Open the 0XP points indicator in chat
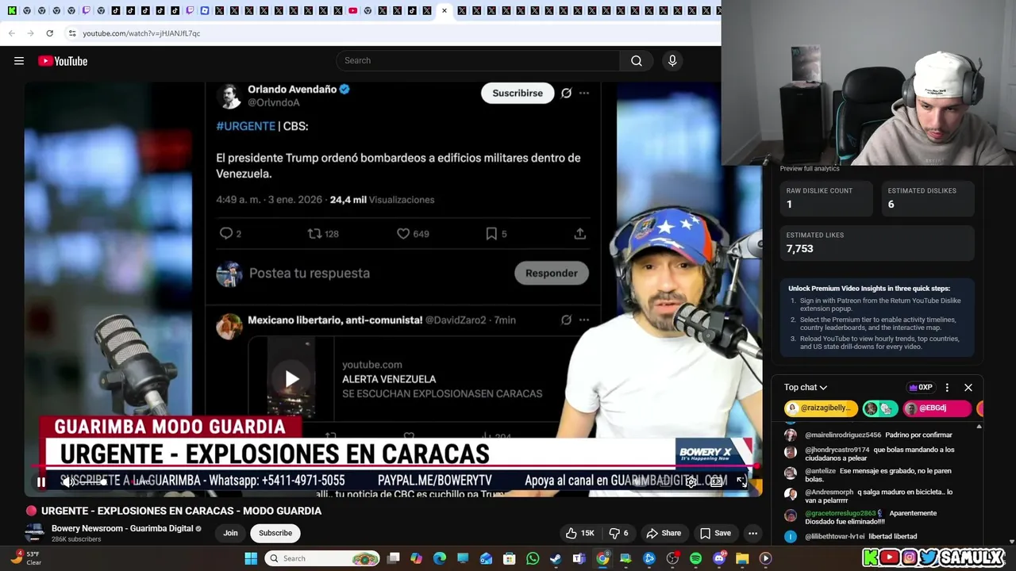This screenshot has width=1016, height=571. click(921, 387)
